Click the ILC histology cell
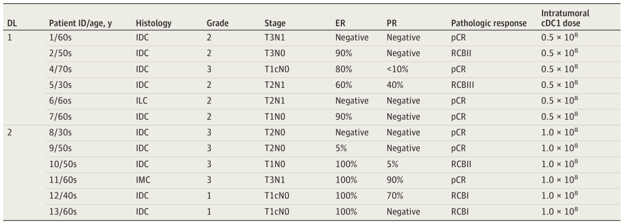624x222 pixels. [x=142, y=101]
